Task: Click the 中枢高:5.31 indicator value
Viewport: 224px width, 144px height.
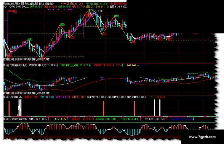Action: [72, 4]
